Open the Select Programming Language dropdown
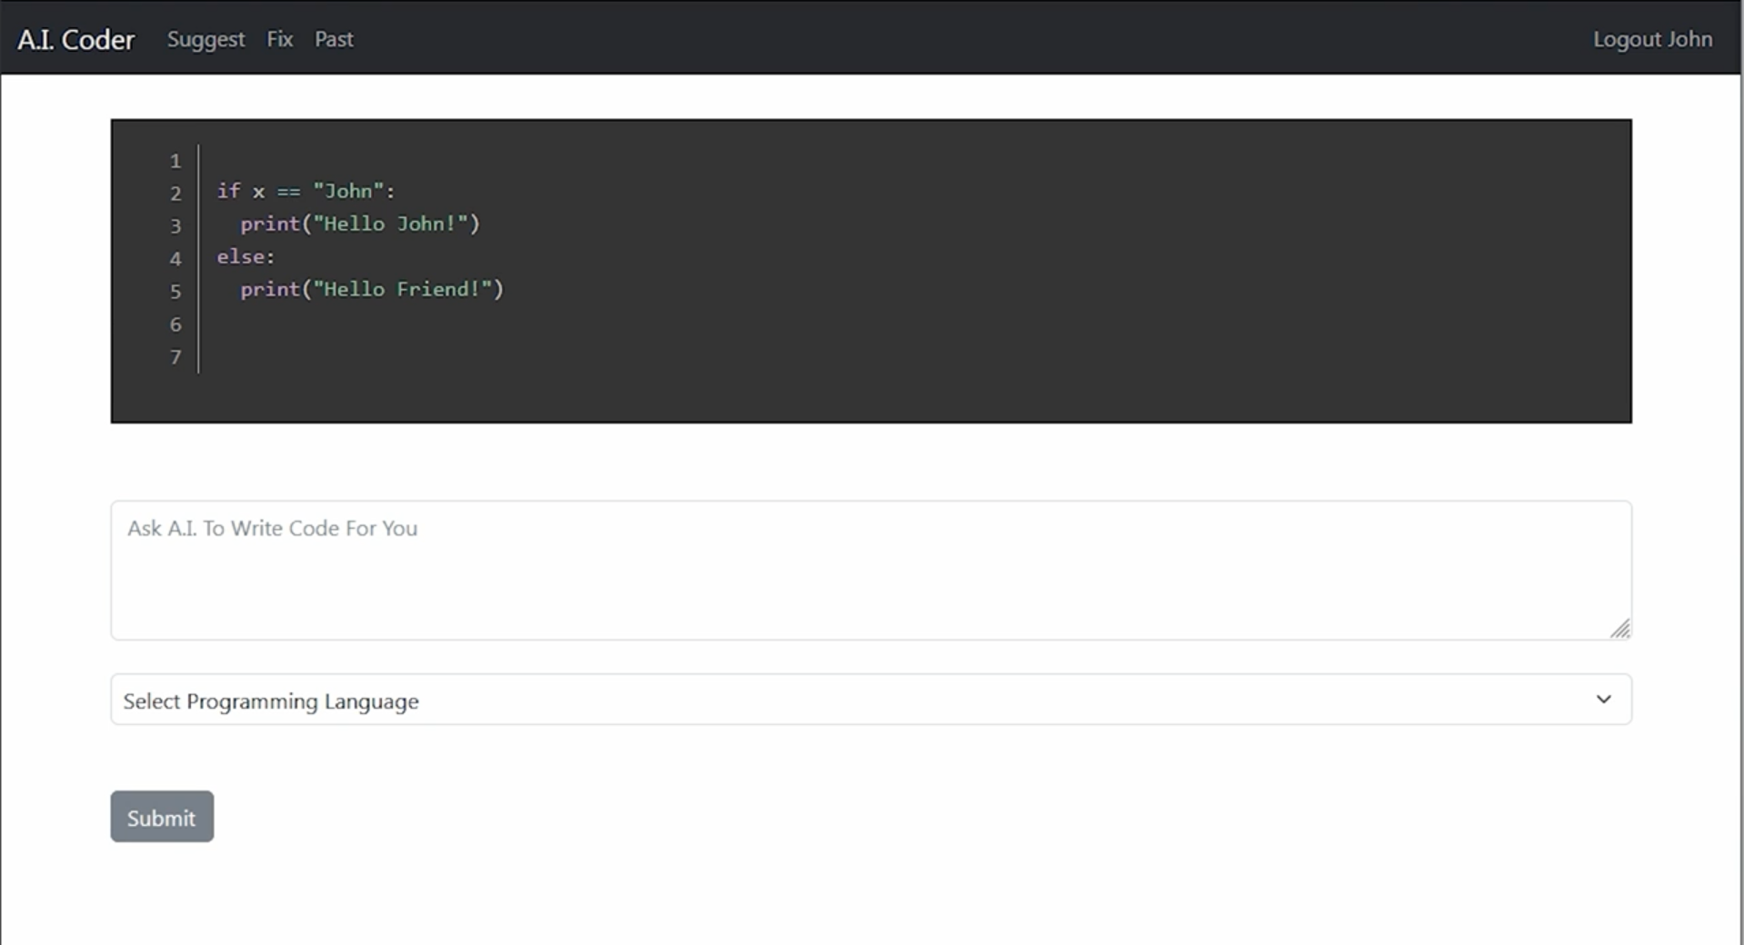1744x945 pixels. pyautogui.click(x=871, y=700)
